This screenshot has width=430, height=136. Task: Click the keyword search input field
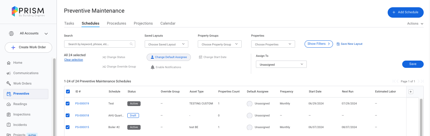[98, 44]
